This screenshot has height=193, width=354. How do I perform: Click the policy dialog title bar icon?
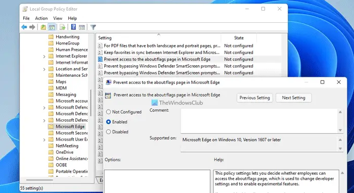point(109,82)
